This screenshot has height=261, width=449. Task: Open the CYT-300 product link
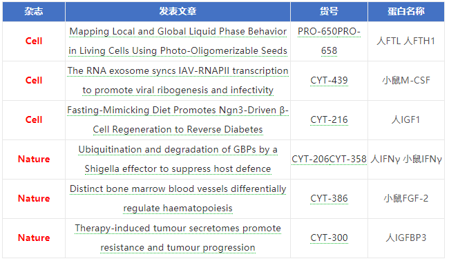coord(329,238)
